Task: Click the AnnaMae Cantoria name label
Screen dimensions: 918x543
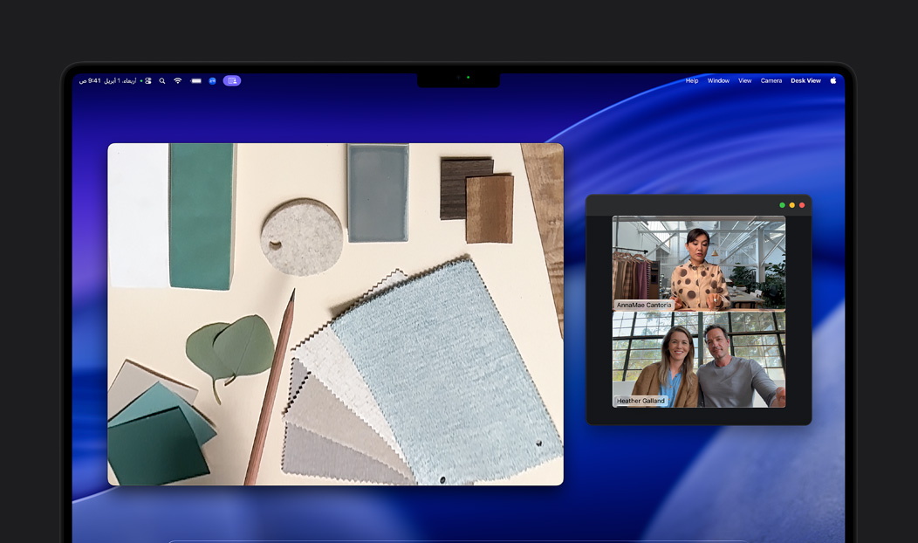Action: [x=644, y=306]
